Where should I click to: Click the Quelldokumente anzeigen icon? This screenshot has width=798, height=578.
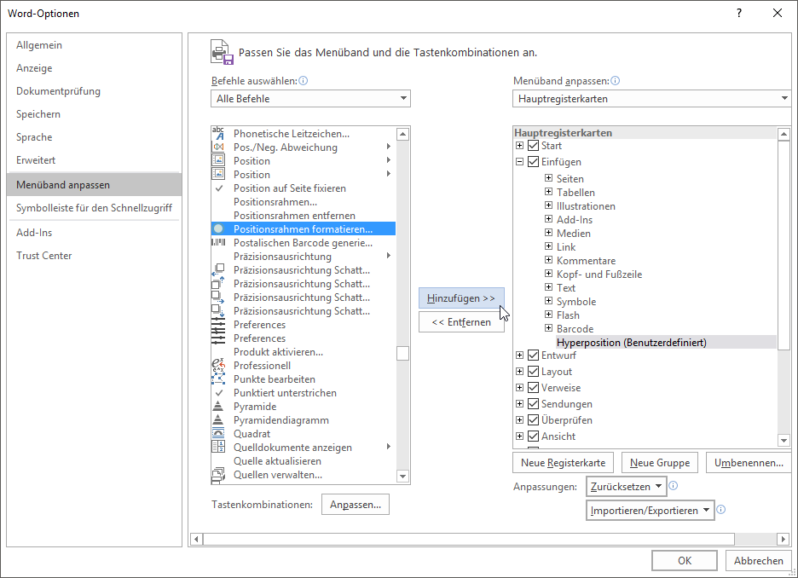click(217, 448)
